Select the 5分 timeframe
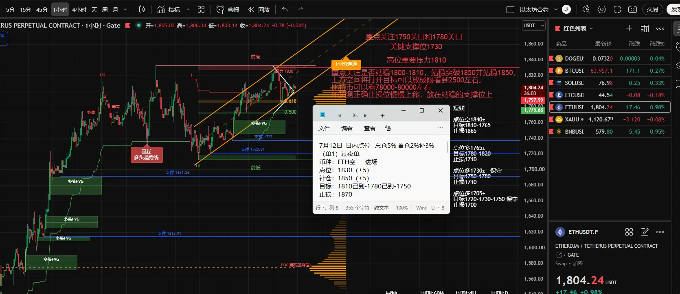680x294 pixels. coord(10,9)
